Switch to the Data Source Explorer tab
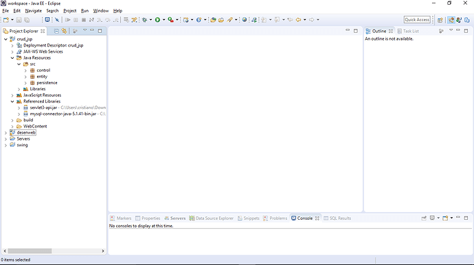Screen dimensions: 474x265 point(212,218)
